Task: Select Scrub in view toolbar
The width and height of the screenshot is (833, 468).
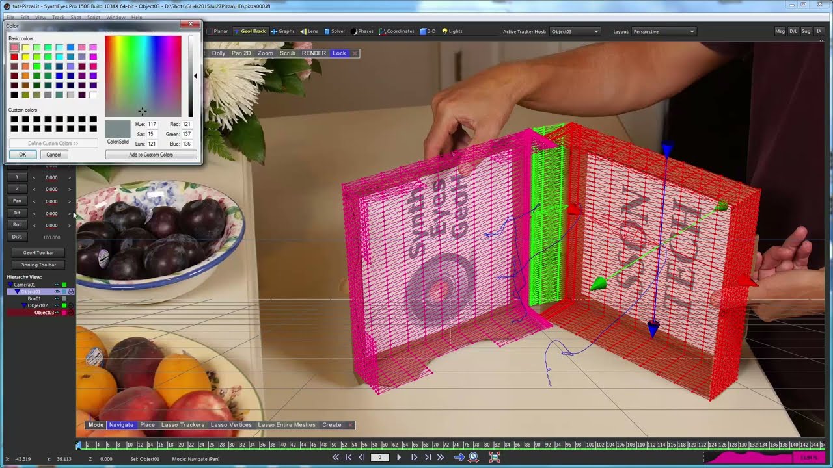Action: tap(287, 53)
